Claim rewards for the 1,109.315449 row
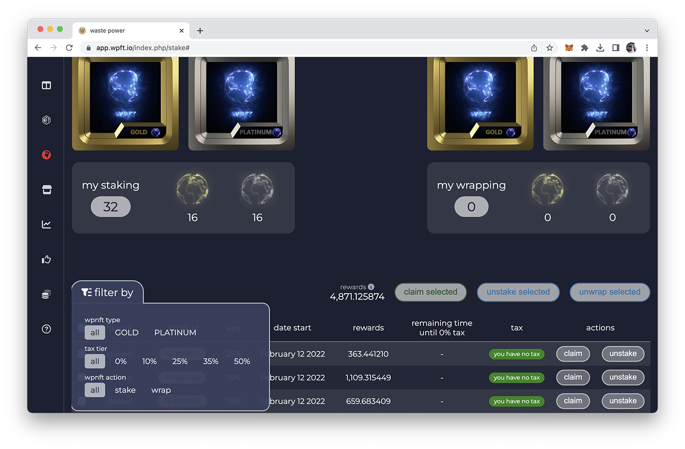This screenshot has width=685, height=449. (573, 377)
